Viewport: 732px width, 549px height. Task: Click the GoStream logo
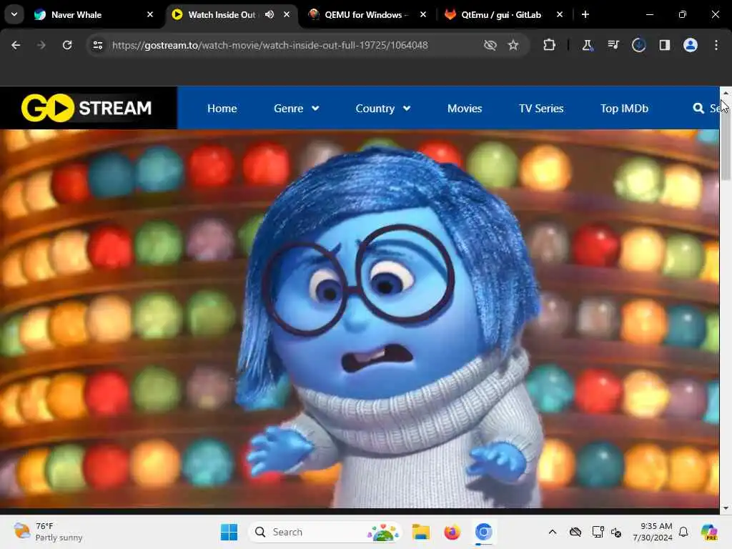[x=86, y=108]
